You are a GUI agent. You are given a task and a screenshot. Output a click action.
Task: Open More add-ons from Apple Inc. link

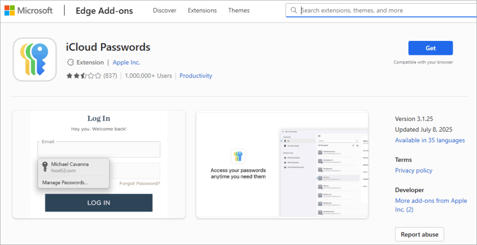tap(431, 205)
